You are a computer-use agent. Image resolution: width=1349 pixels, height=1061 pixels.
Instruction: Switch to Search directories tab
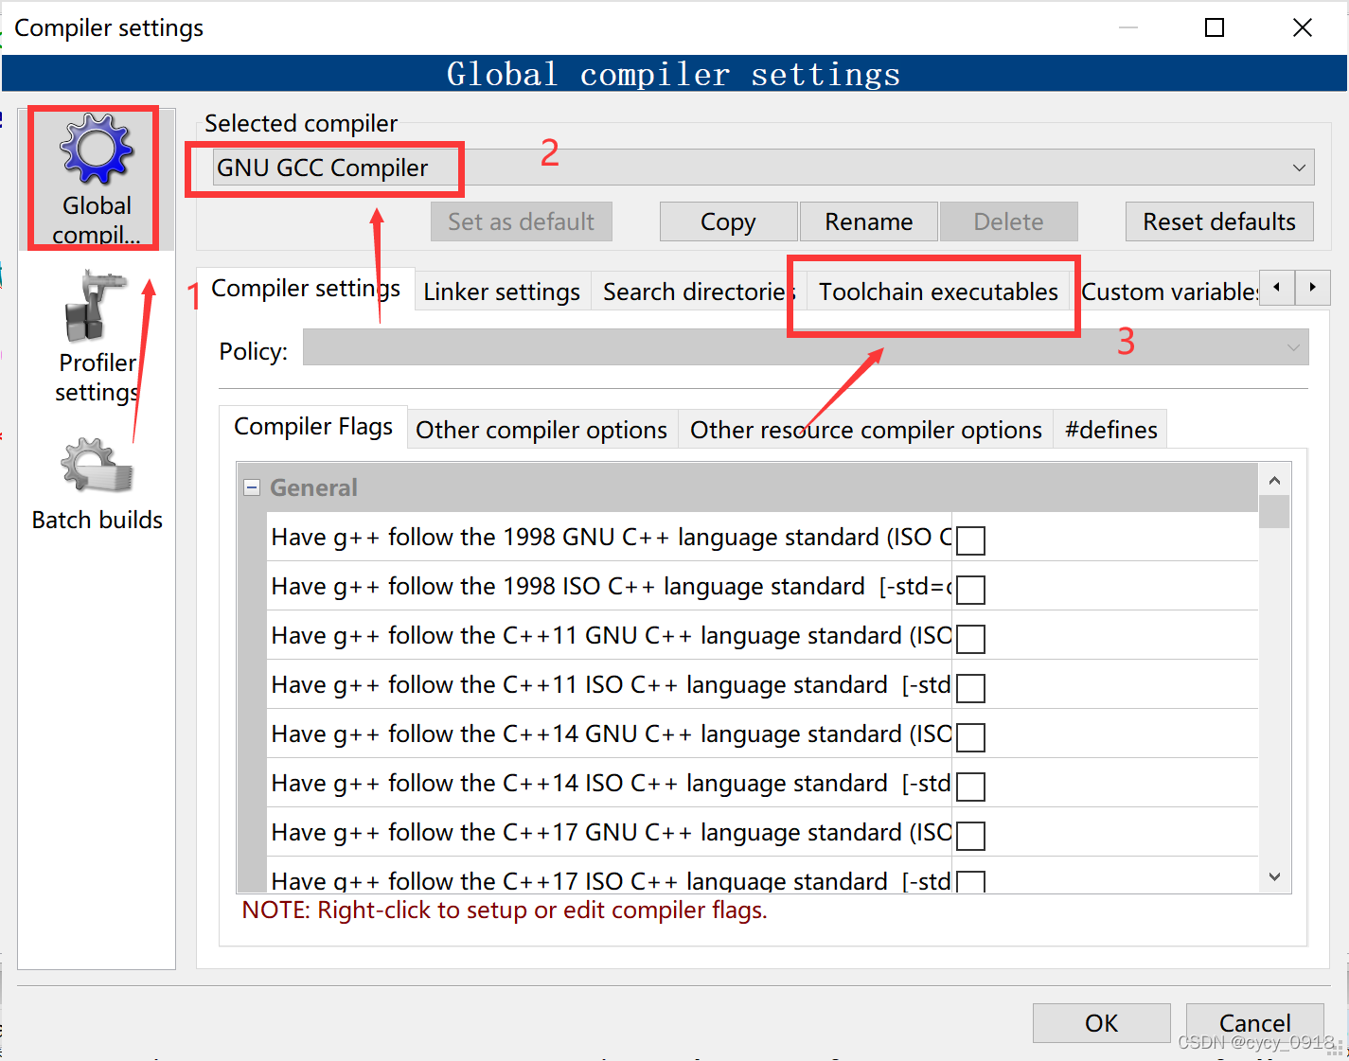699,292
